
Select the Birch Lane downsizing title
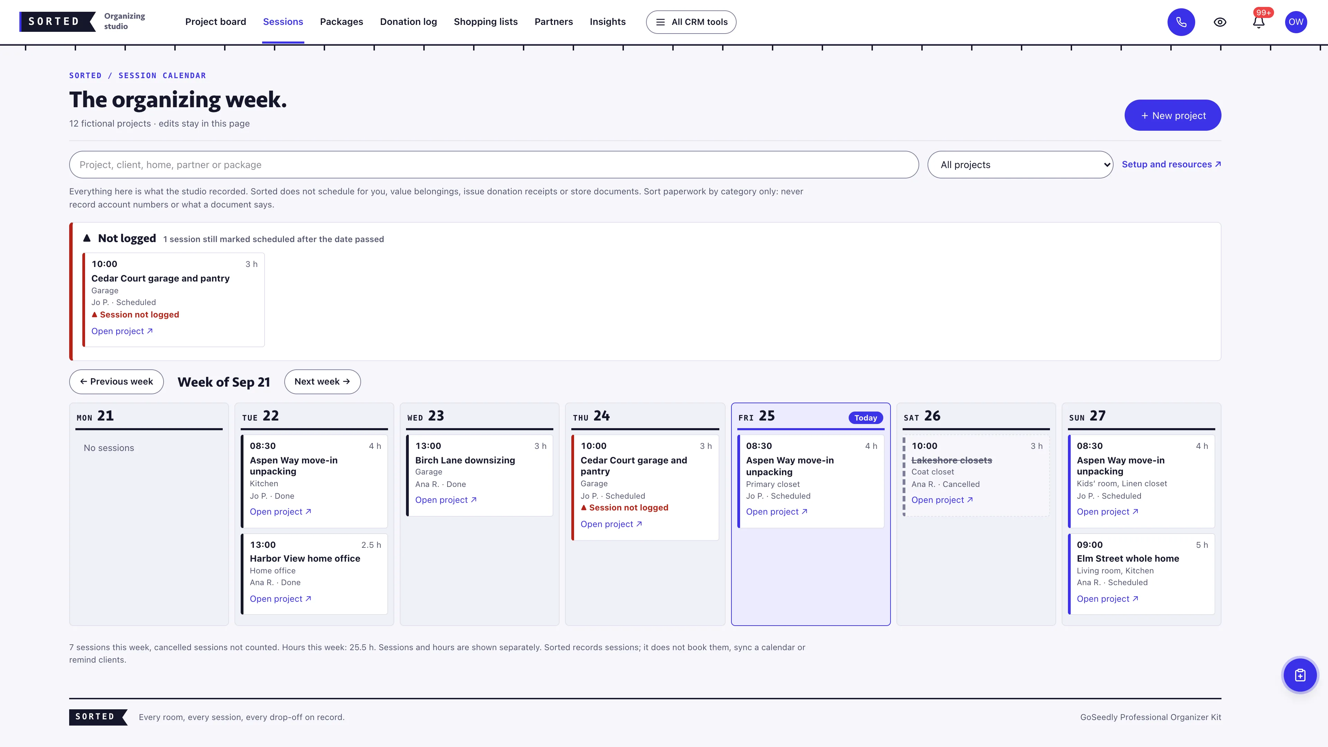(x=465, y=460)
